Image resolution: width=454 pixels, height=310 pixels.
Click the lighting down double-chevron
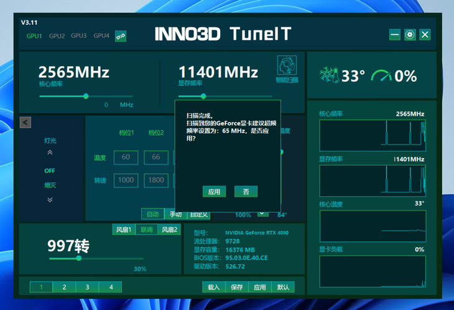pyautogui.click(x=50, y=200)
